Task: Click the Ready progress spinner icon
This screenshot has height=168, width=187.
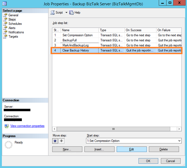Action: click(8, 145)
